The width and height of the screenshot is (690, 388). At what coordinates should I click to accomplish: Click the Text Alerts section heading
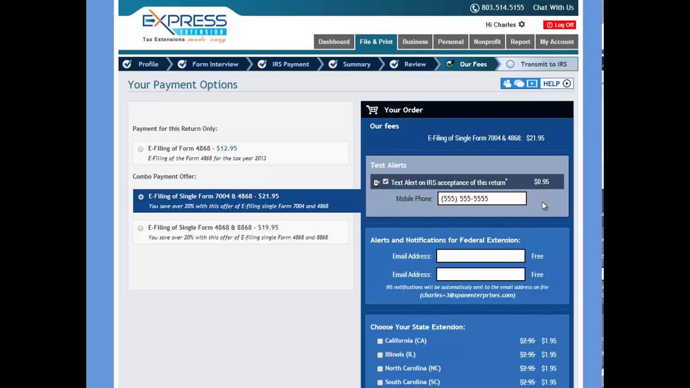click(x=388, y=165)
